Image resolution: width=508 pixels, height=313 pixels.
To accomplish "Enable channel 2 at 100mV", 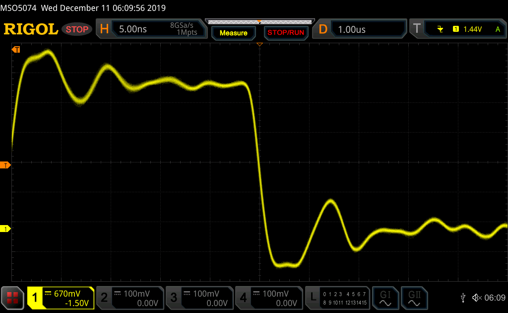I will click(130, 298).
